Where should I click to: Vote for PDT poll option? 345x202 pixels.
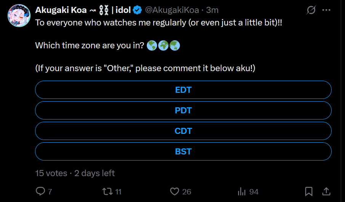point(183,111)
